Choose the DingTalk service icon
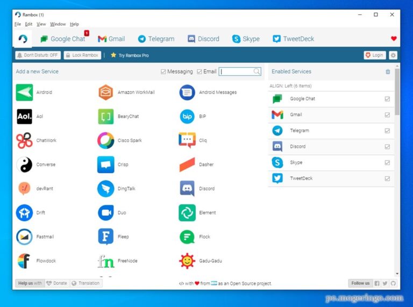413x307 pixels. tap(105, 189)
